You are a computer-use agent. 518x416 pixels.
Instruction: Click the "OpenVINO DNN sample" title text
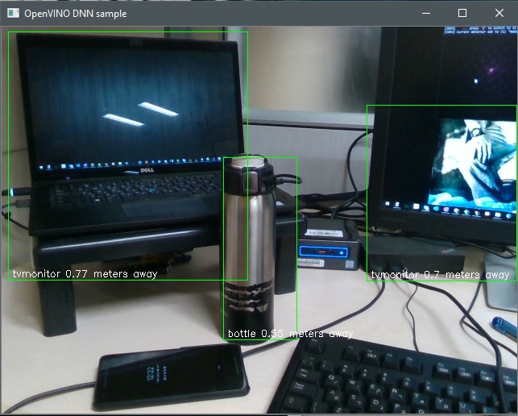77,14
